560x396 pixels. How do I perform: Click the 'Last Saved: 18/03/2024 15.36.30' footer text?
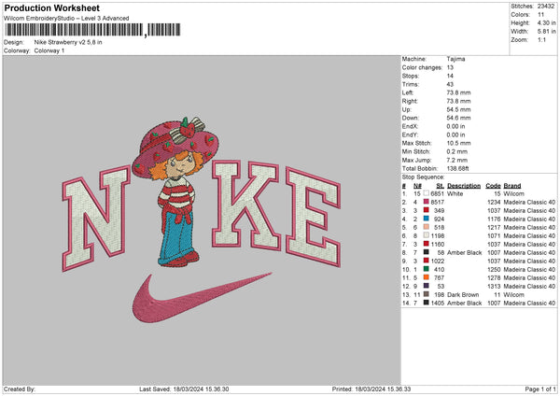click(184, 389)
